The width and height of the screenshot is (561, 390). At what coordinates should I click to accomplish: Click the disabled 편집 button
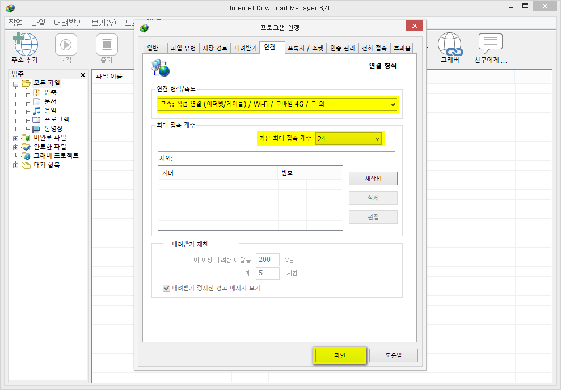click(373, 217)
